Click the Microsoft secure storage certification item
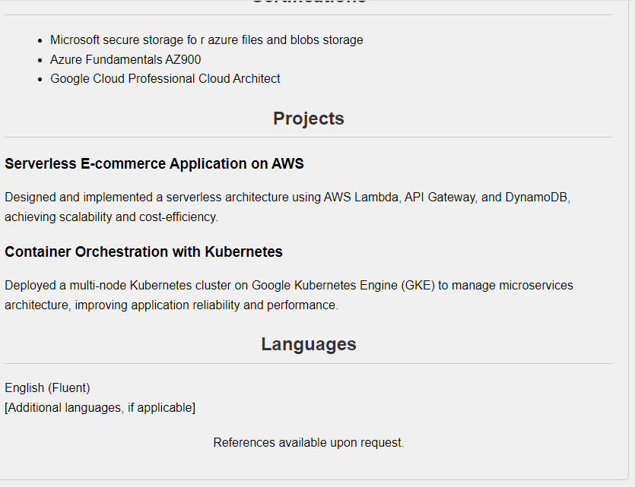Image resolution: width=635 pixels, height=487 pixels. point(206,40)
